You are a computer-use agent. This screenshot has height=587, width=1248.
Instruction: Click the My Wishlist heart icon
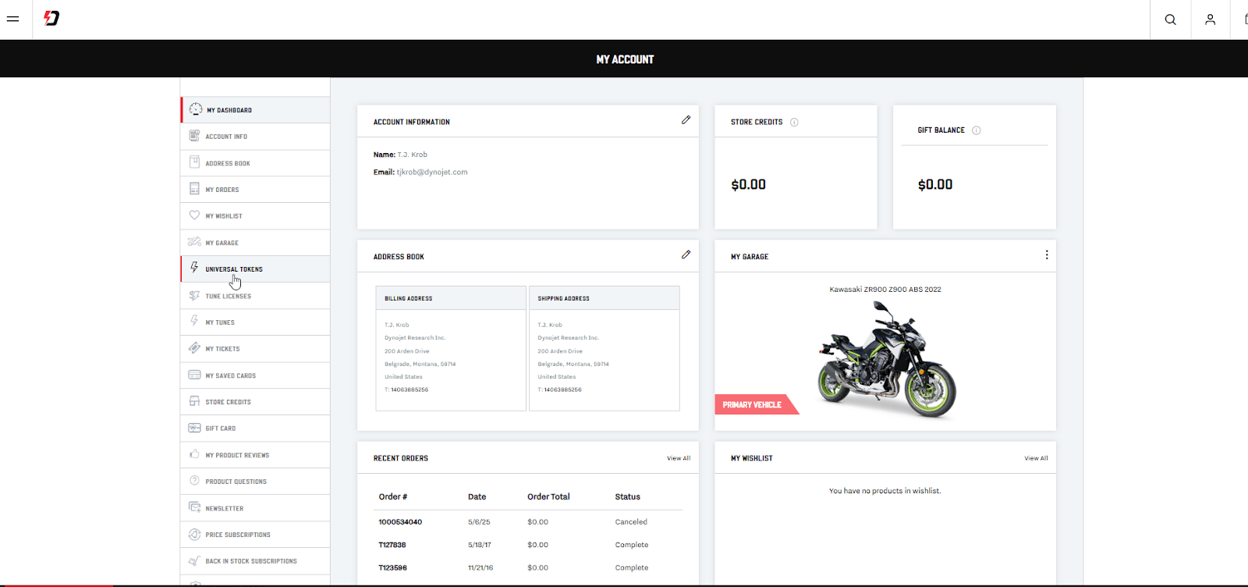tap(194, 215)
